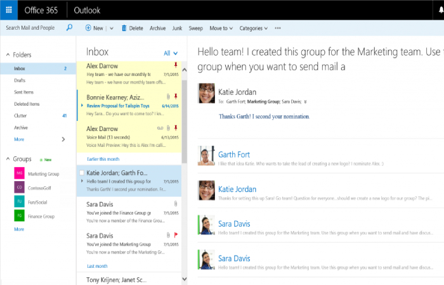Screen dimensions: 444x285
Task: Select the pink Marketing Group icon
Action: click(x=20, y=174)
